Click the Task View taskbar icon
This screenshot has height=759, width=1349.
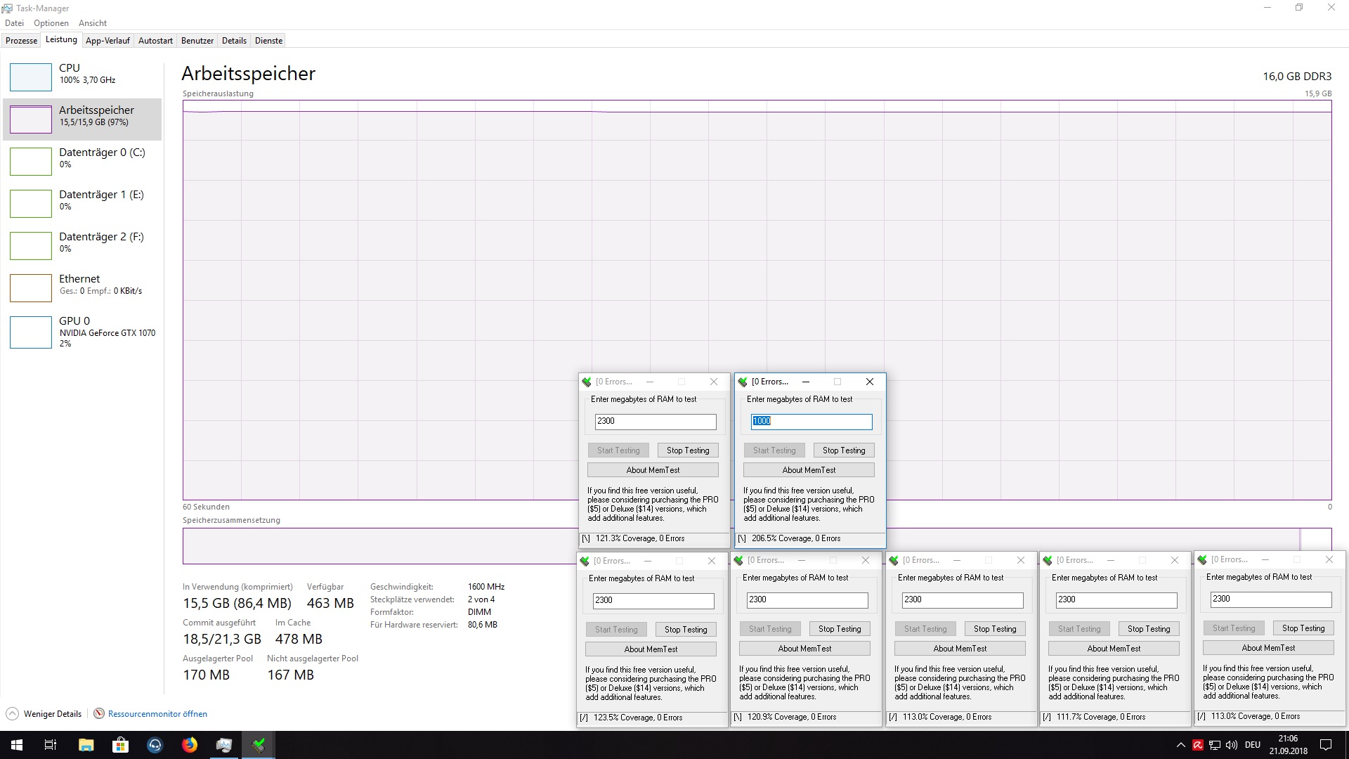point(51,745)
